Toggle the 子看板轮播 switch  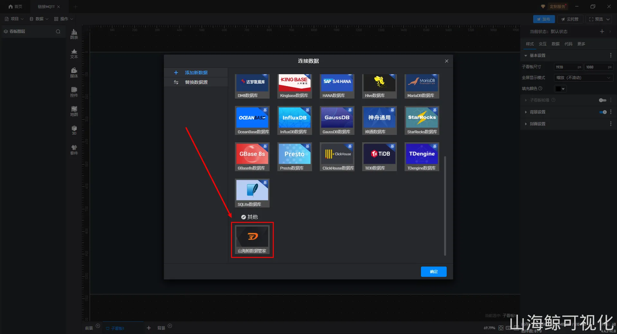tap(603, 100)
